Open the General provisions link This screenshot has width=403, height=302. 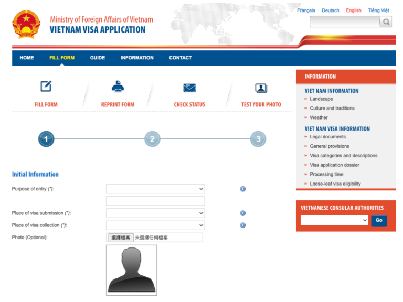330,146
